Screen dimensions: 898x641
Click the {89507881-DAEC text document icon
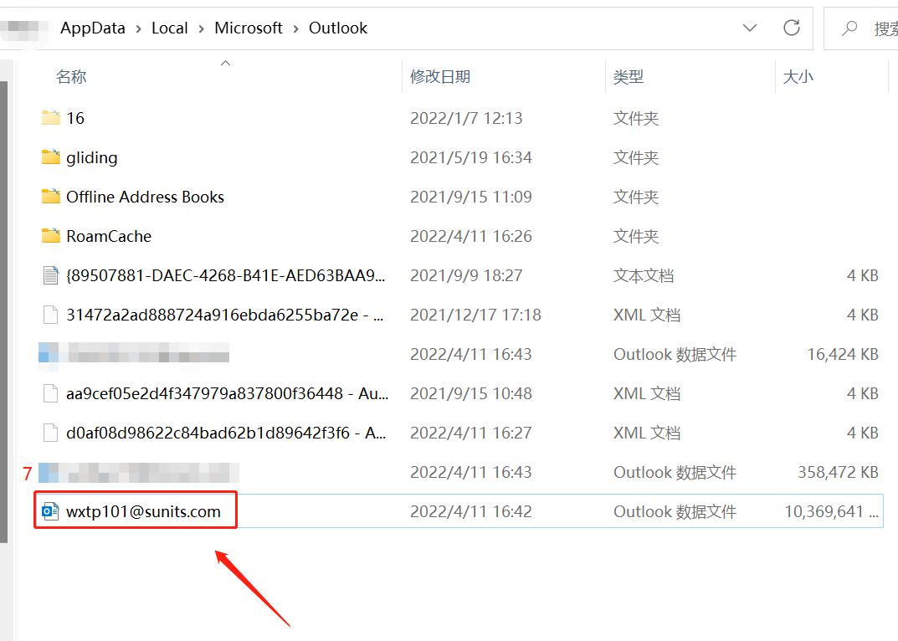click(x=51, y=275)
